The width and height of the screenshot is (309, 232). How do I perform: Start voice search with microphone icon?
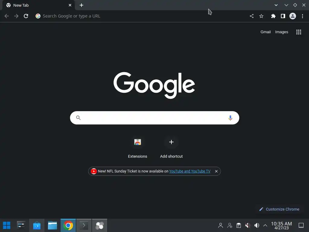click(230, 118)
